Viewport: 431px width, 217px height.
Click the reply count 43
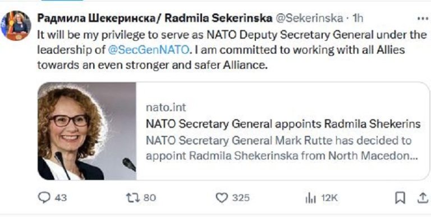tap(61, 198)
